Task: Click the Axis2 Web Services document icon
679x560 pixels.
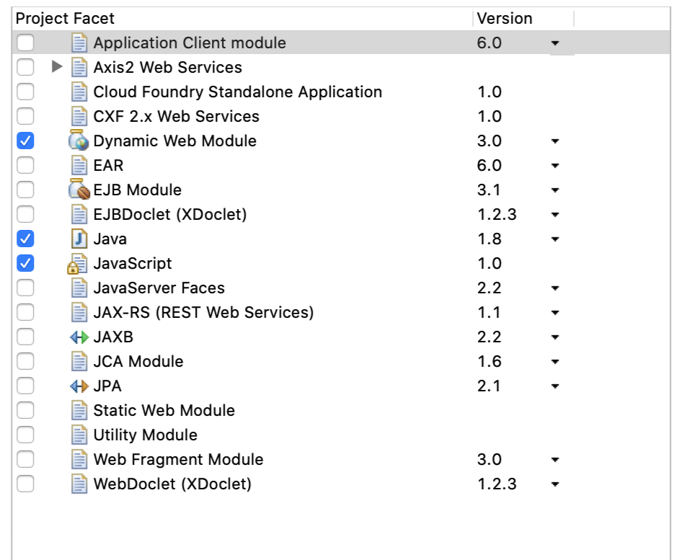Action: tap(79, 67)
